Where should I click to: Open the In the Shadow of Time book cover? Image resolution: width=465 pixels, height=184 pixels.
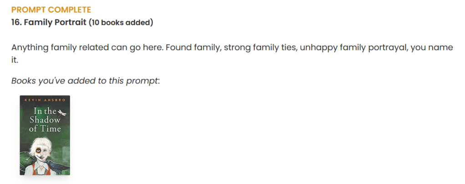[x=45, y=135]
